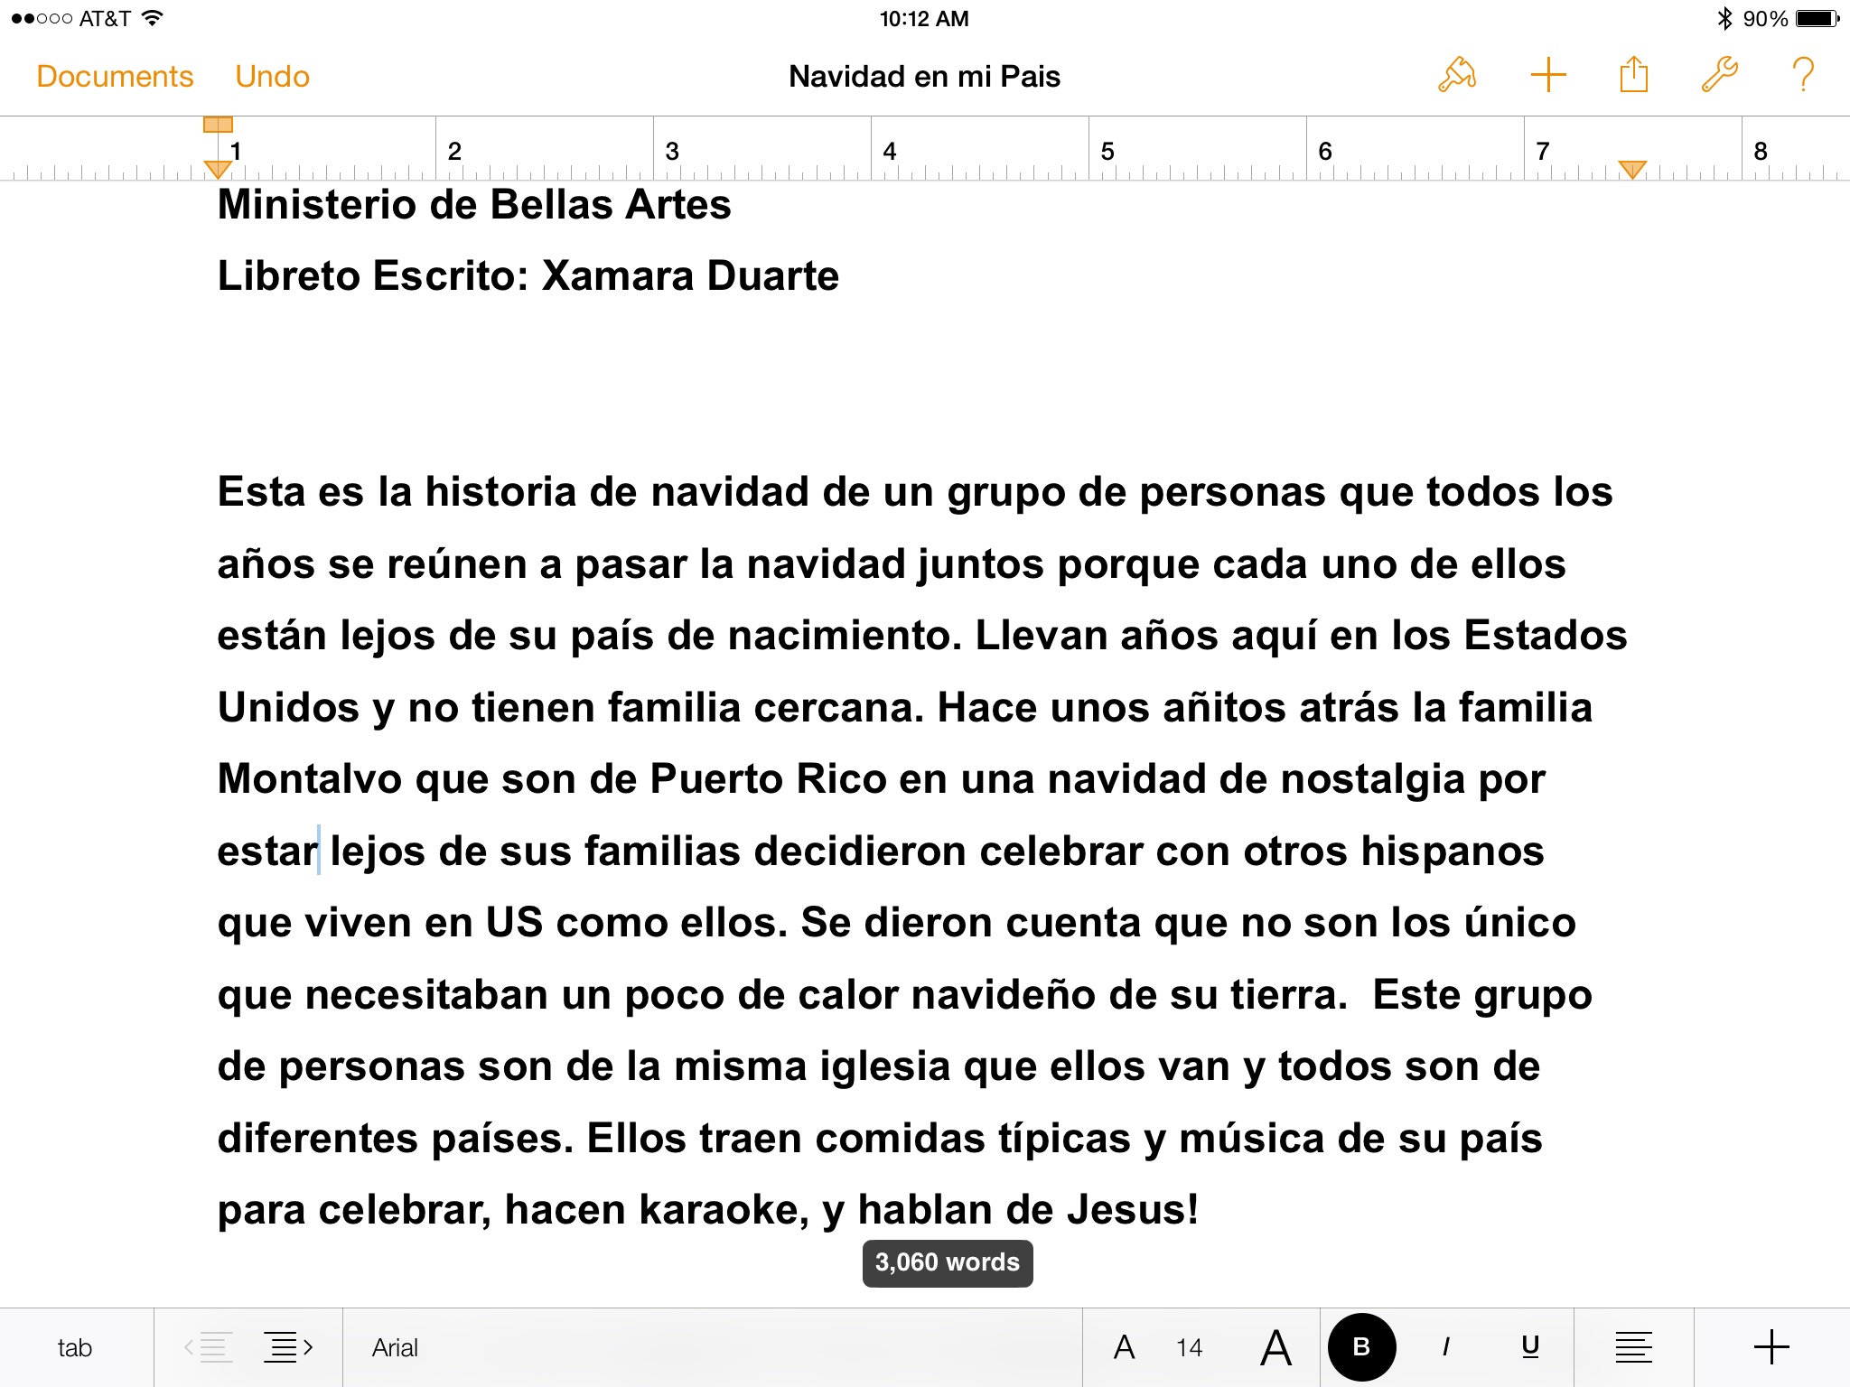The image size is (1850, 1387).
Task: Toggle Italic formatting
Action: (x=1446, y=1347)
